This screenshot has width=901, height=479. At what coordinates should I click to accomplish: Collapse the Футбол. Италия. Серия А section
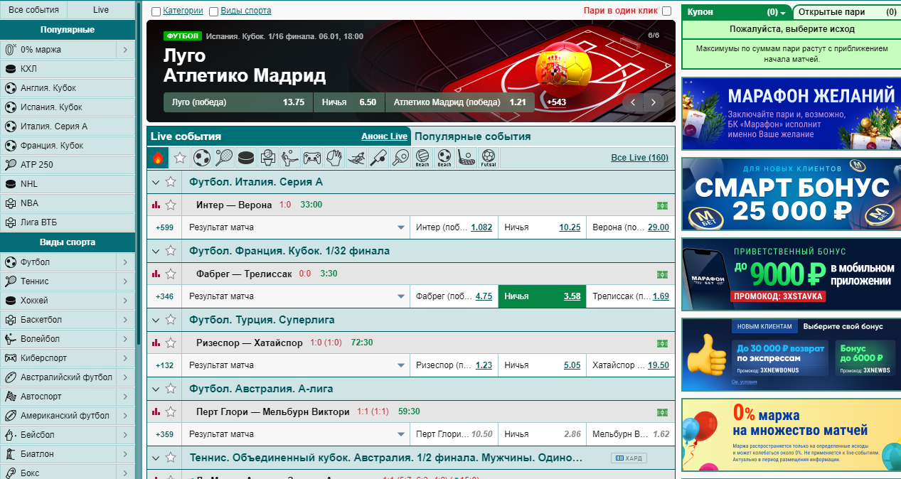point(156,182)
